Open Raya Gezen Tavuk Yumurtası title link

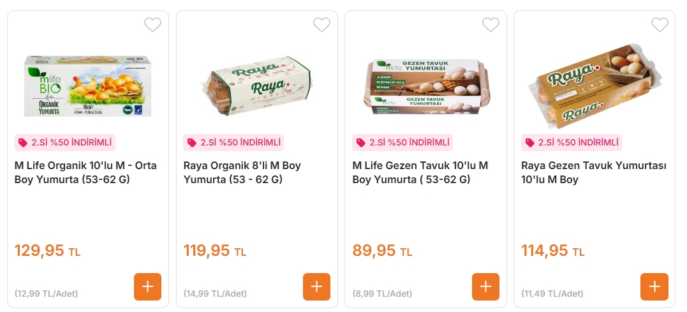[x=594, y=172]
